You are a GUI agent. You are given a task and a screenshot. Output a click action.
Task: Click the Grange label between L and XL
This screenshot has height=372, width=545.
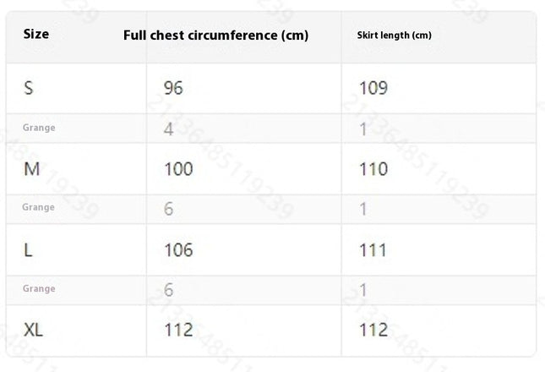point(39,288)
